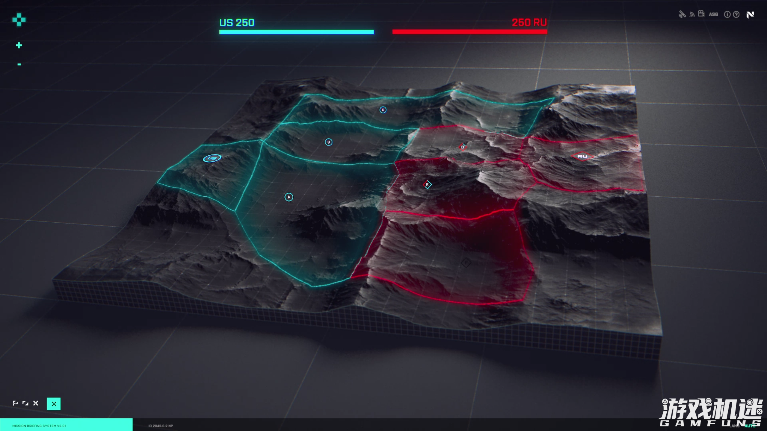
Task: Open the movie camera icon
Action: pyautogui.click(x=701, y=13)
